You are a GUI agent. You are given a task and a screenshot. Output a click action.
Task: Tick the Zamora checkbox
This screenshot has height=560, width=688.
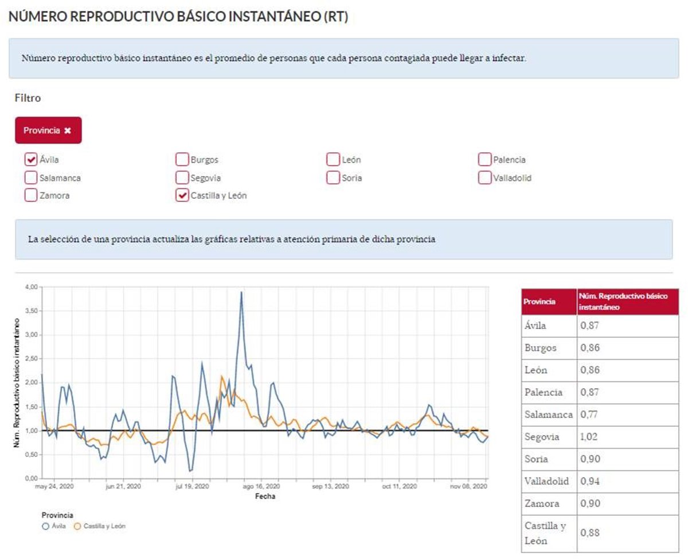(x=31, y=195)
